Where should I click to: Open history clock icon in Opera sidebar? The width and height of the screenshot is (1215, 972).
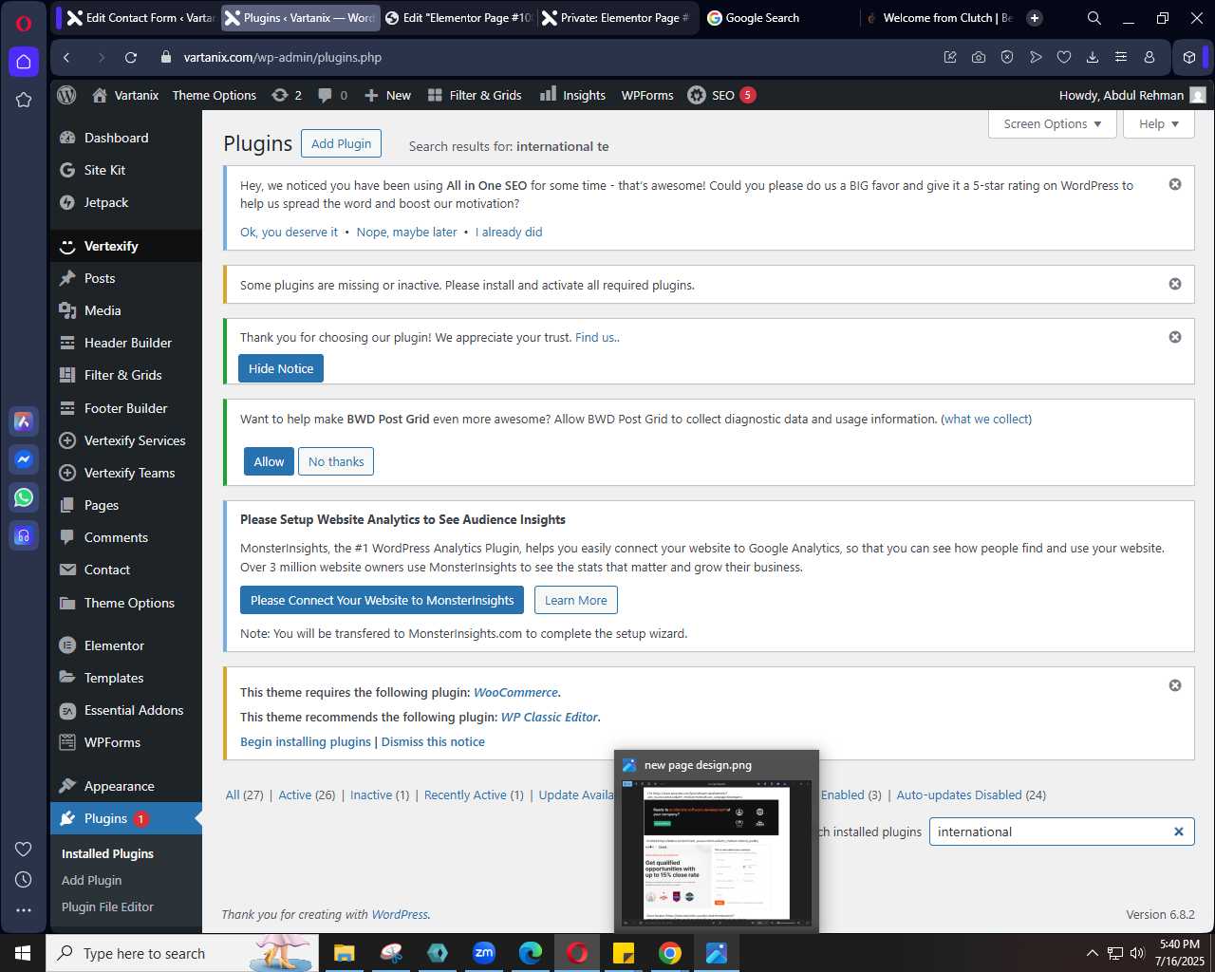pos(24,880)
